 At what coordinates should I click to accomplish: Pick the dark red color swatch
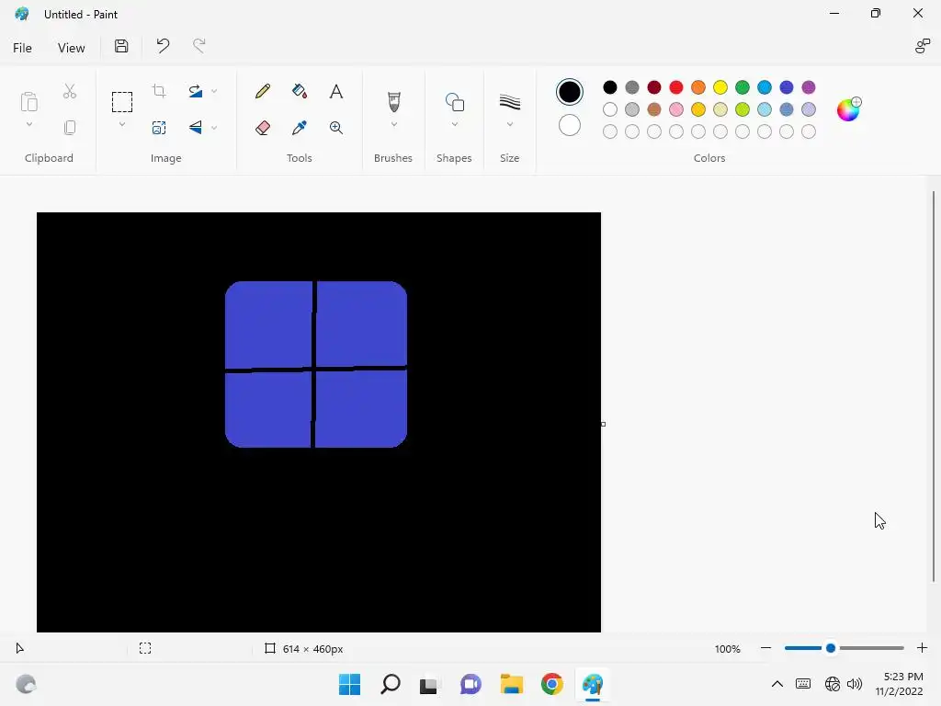654,87
